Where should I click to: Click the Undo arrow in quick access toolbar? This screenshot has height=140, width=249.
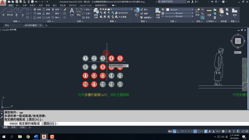coord(36,2)
